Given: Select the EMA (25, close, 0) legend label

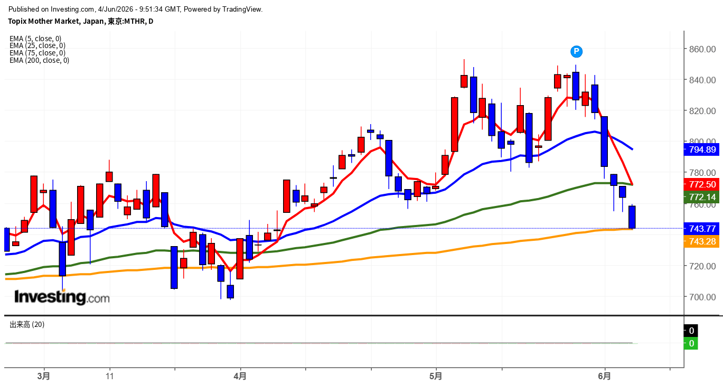Looking at the screenshot, I should [37, 46].
